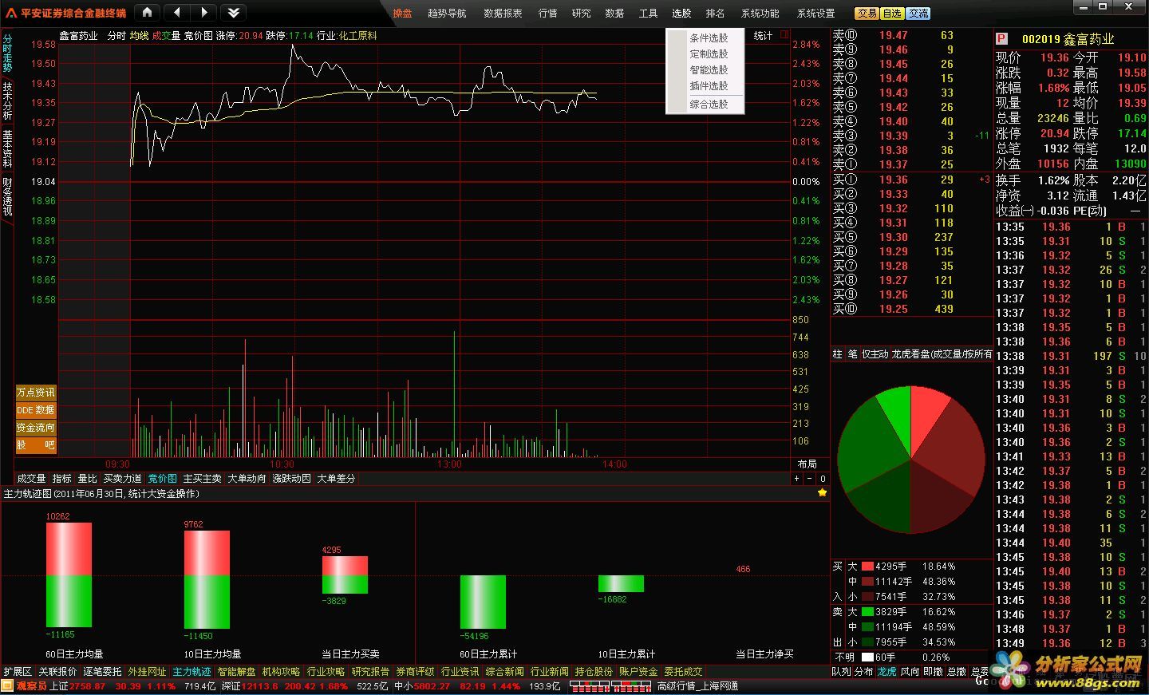Screen dimensions: 1149x695
Task: Click the red square icon beside 统计
Action: click(784, 34)
